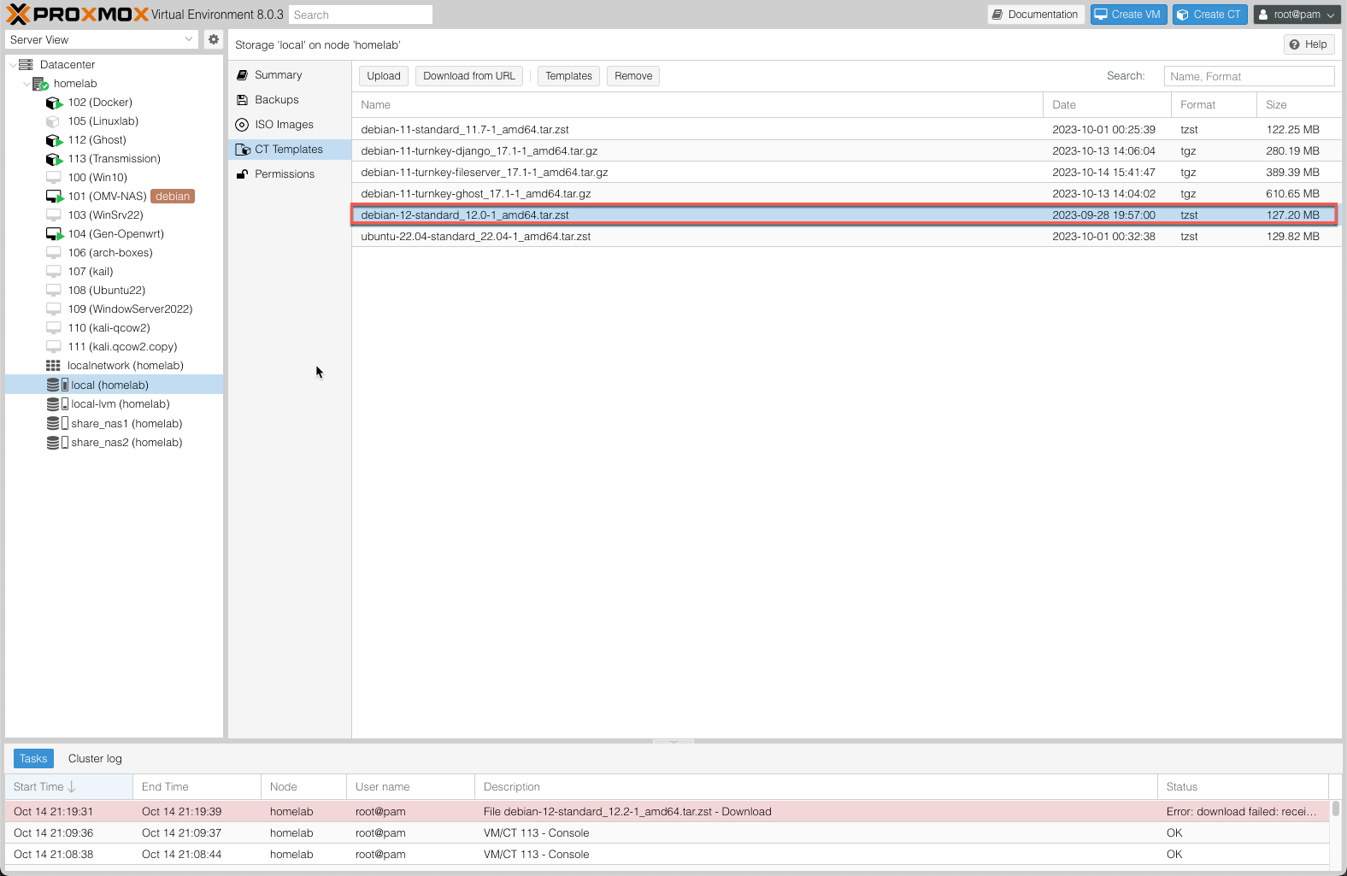Select debian-12-standard_12.0-1 template row
The image size is (1347, 876).
846,215
